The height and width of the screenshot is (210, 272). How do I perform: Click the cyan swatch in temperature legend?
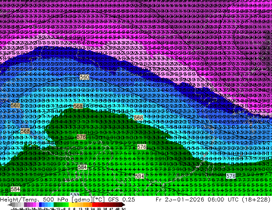click(x=52, y=205)
